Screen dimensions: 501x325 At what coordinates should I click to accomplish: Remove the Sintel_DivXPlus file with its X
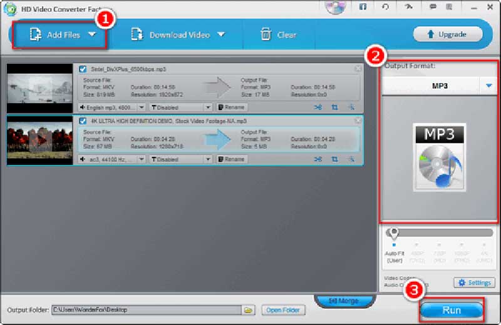tap(358, 68)
